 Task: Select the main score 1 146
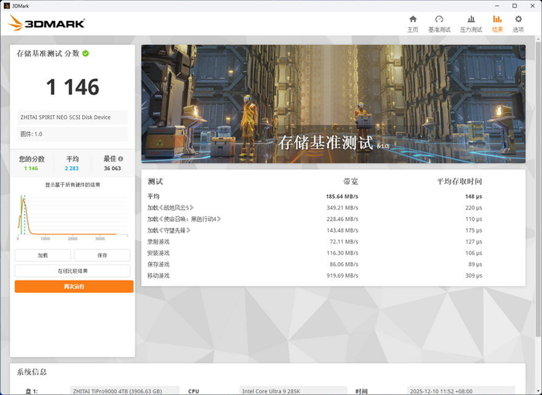point(73,87)
